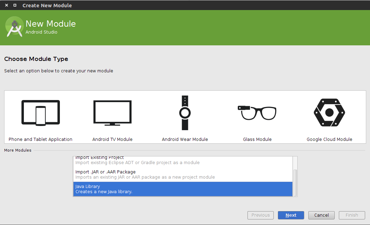Pick the Android Wear Module watch icon

coord(185,113)
